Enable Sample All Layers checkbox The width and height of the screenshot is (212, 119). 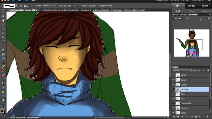point(79,6)
